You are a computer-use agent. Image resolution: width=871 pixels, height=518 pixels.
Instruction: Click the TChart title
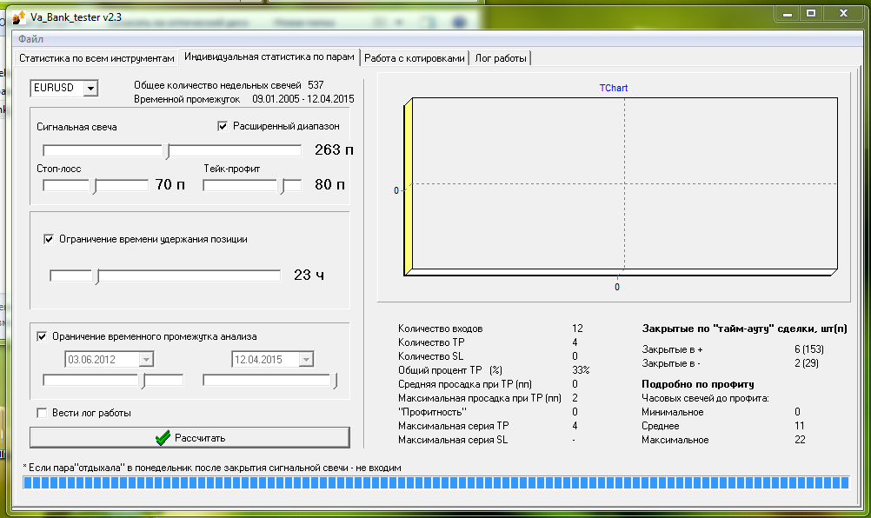click(x=613, y=88)
